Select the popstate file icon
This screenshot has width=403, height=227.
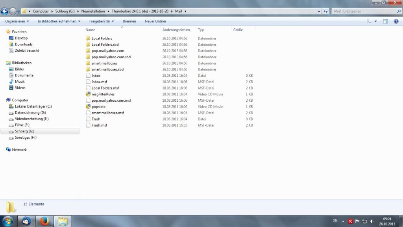click(88, 107)
